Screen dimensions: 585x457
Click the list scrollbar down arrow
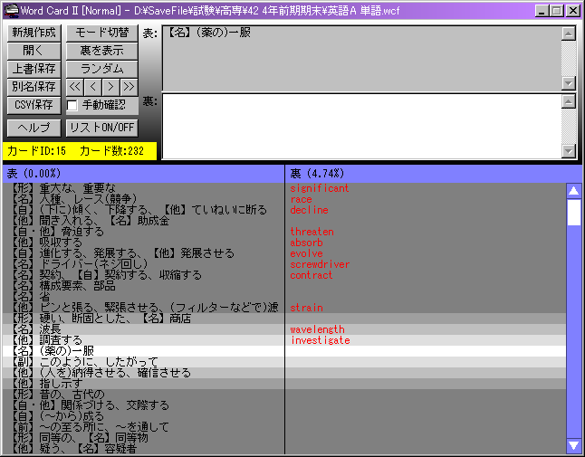click(x=572, y=445)
